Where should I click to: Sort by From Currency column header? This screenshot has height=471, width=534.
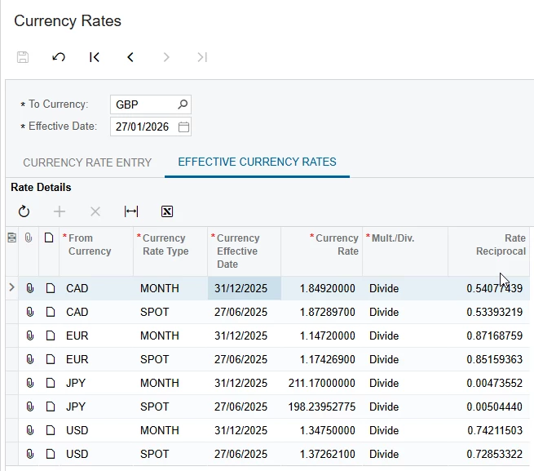click(x=96, y=251)
